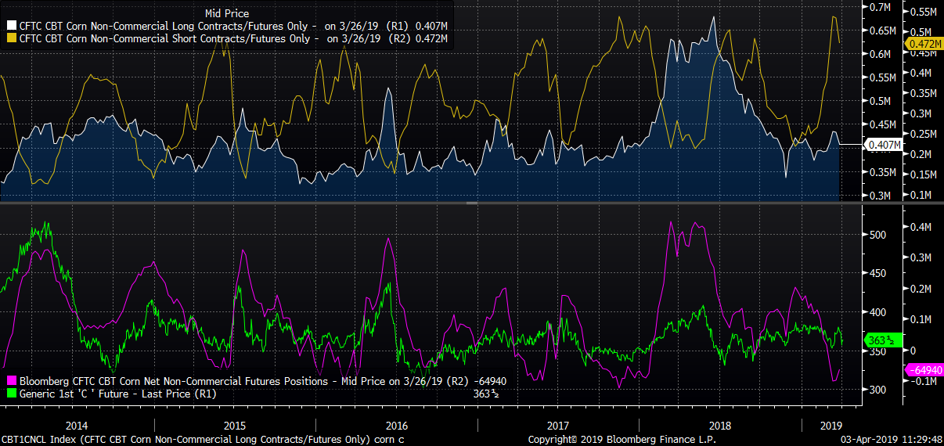This screenshot has height=446, width=944.
Task: Click the yellow Short Contracts legend swatch
Action: click(12, 38)
